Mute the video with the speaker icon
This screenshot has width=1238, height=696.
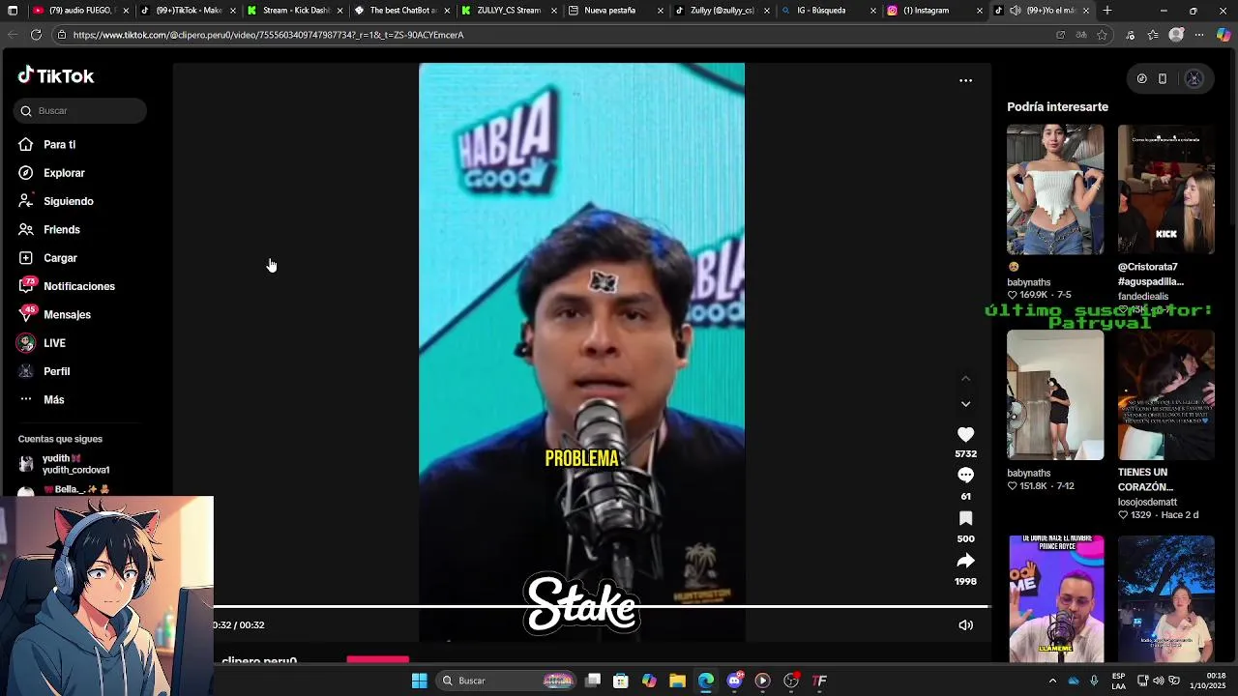(965, 625)
